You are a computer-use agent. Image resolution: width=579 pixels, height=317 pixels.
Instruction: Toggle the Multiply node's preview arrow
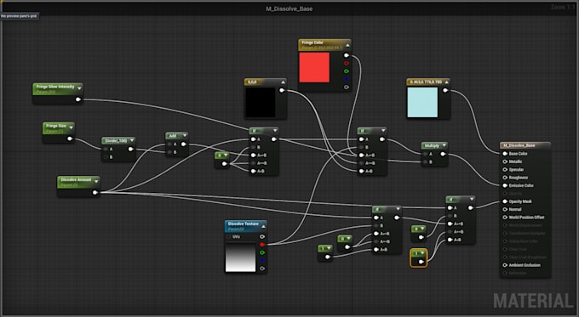click(444, 145)
